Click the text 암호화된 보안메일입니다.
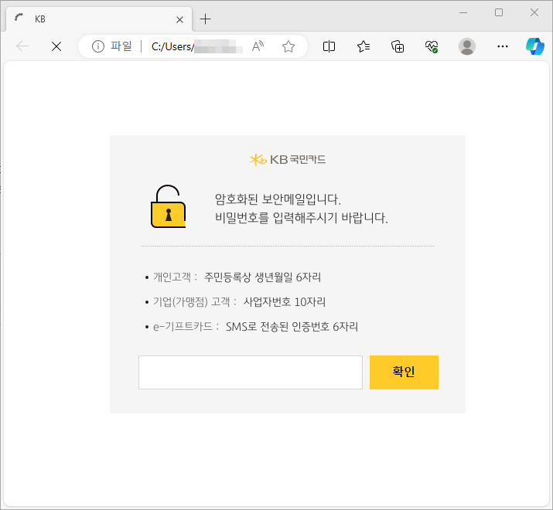 coord(278,199)
